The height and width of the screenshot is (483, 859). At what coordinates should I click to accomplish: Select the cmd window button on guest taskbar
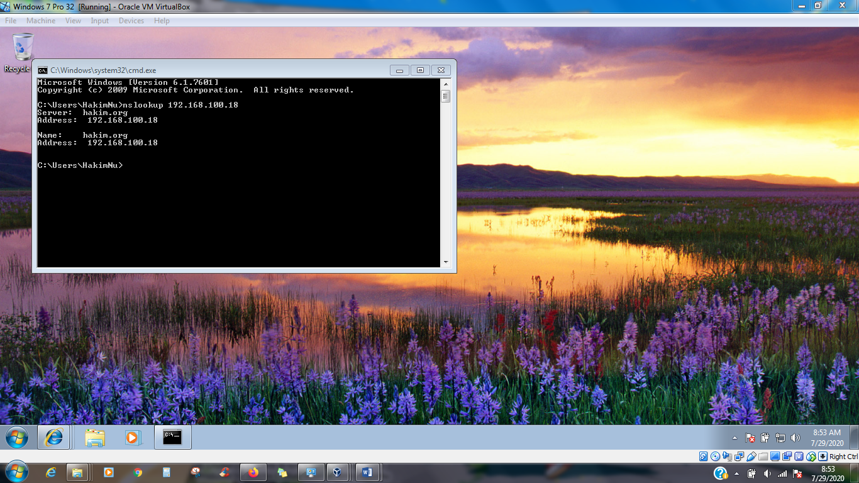tap(172, 437)
